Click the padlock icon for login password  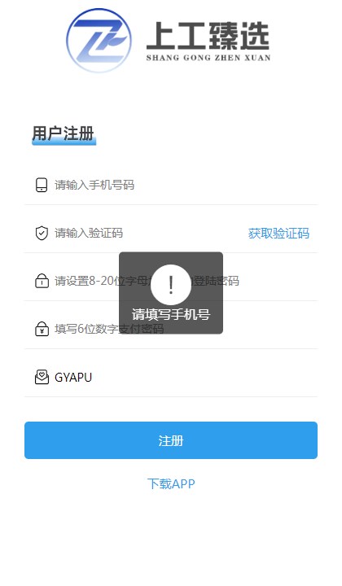[x=42, y=281]
